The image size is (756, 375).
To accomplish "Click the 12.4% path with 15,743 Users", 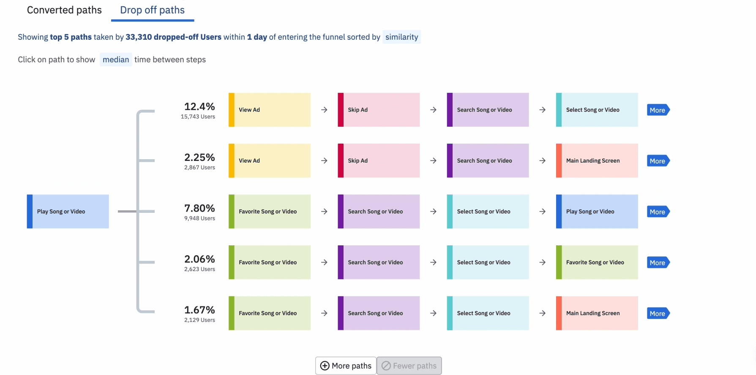I will tap(199, 110).
